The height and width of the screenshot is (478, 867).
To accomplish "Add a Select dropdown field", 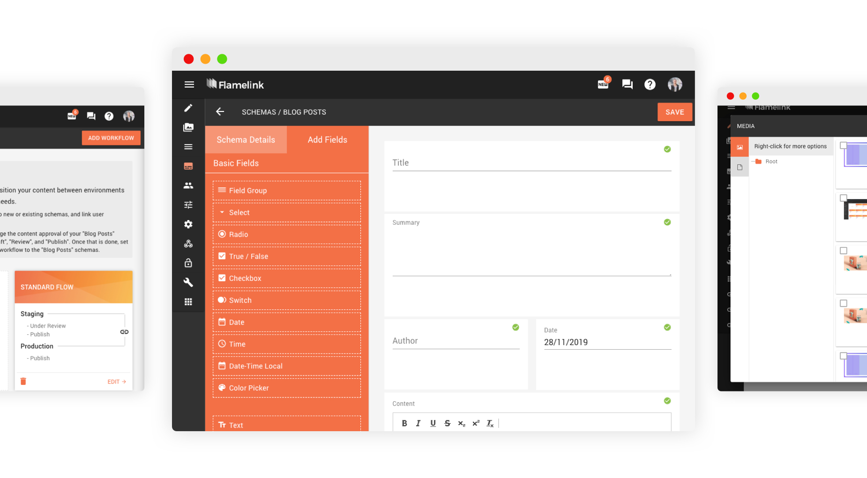I will pos(287,213).
